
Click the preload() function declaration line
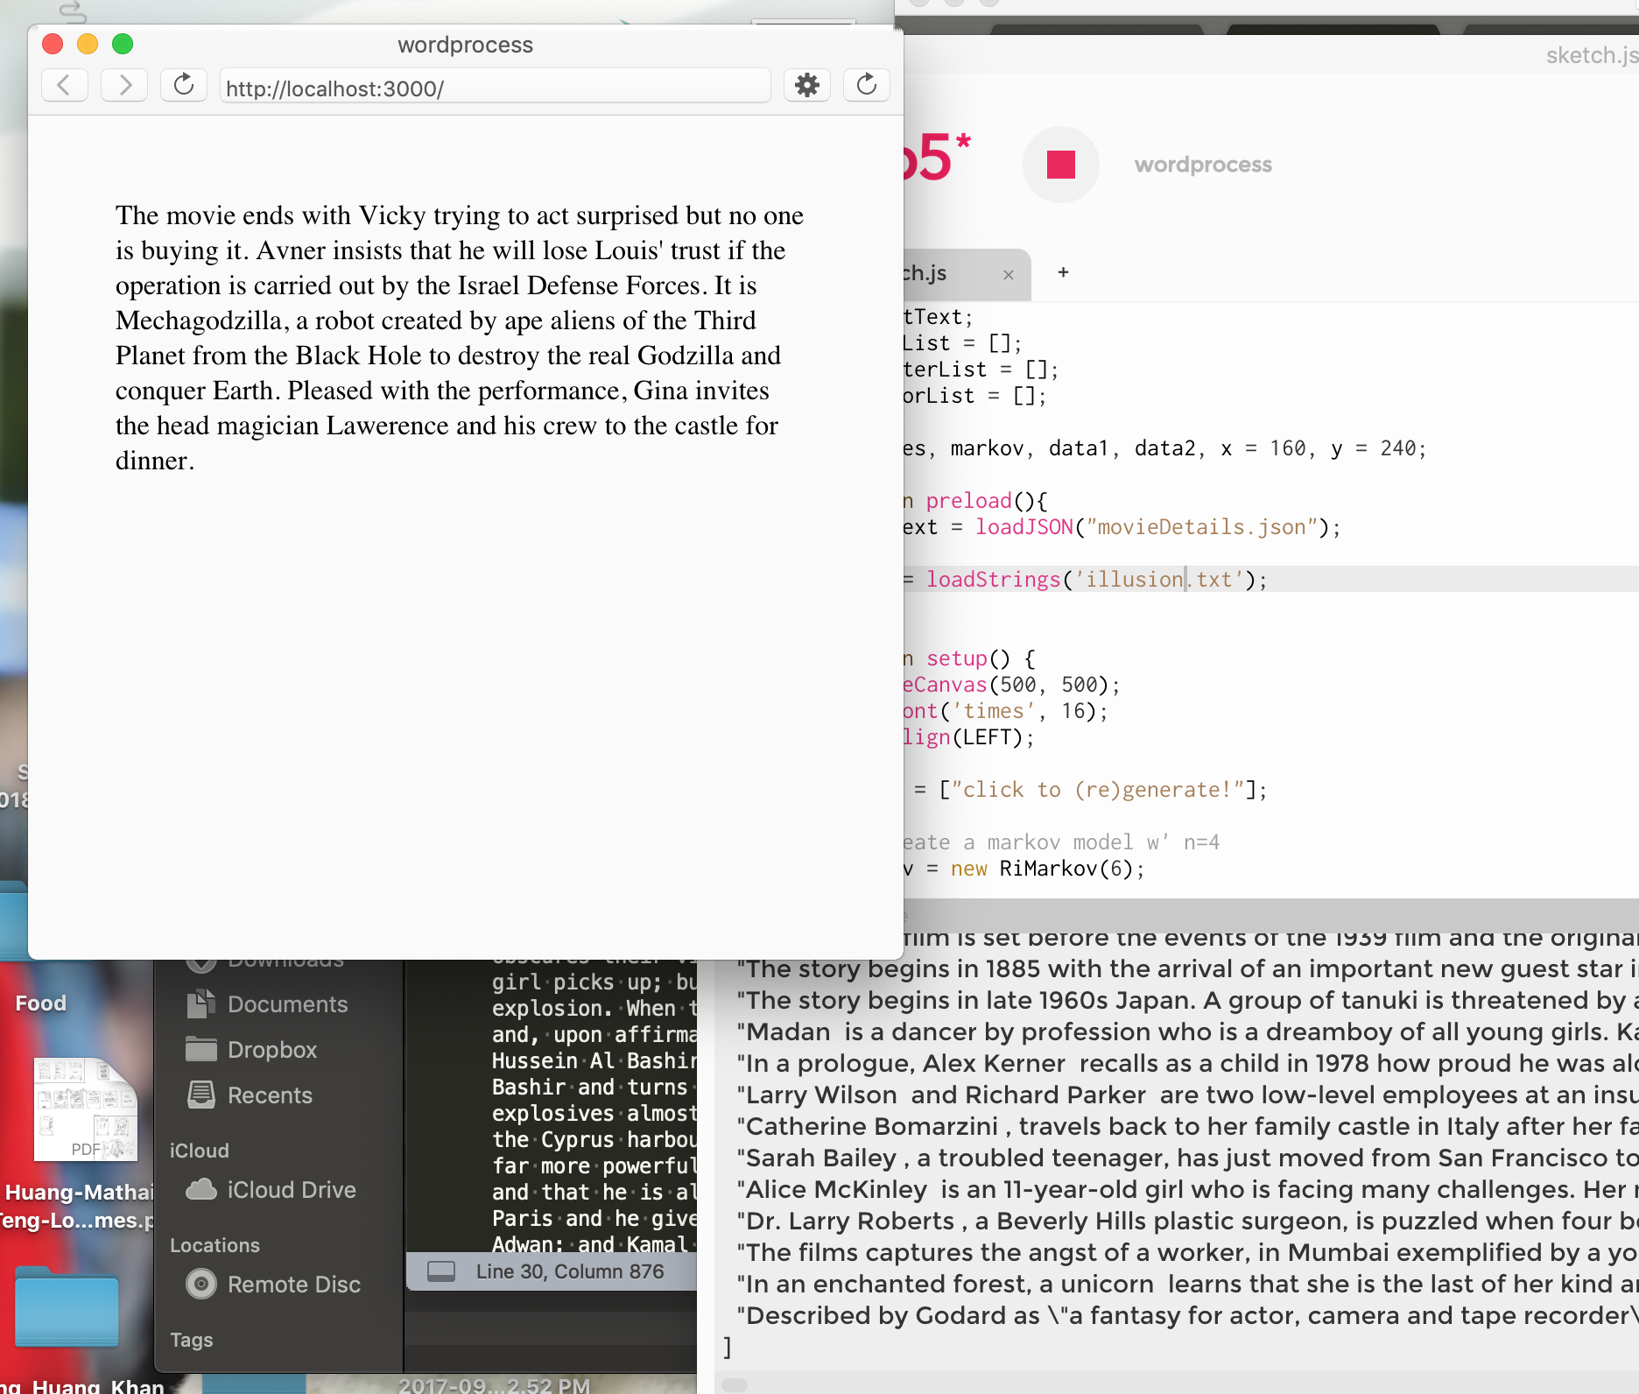[975, 501]
